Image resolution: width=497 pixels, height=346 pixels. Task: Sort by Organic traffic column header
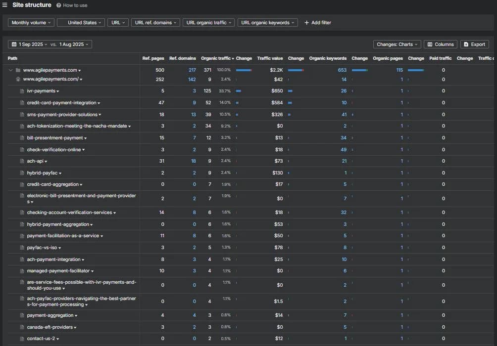coord(217,58)
